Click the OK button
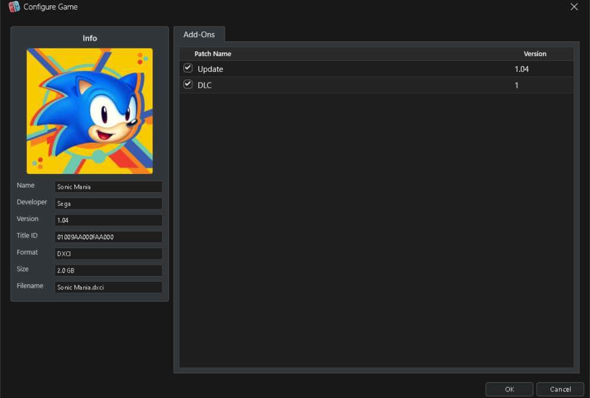 click(509, 389)
